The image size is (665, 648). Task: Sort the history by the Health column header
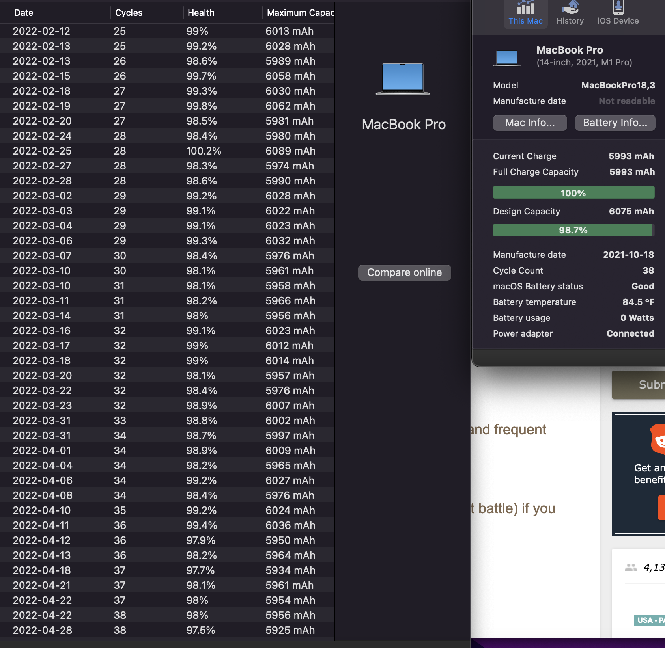[223, 13]
